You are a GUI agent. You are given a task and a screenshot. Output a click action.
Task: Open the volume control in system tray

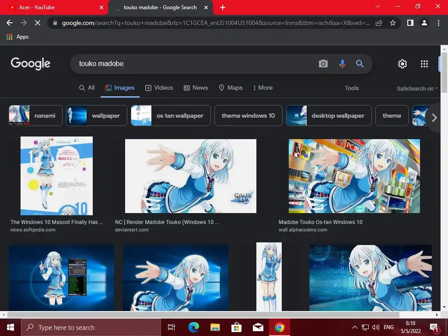click(x=376, y=327)
